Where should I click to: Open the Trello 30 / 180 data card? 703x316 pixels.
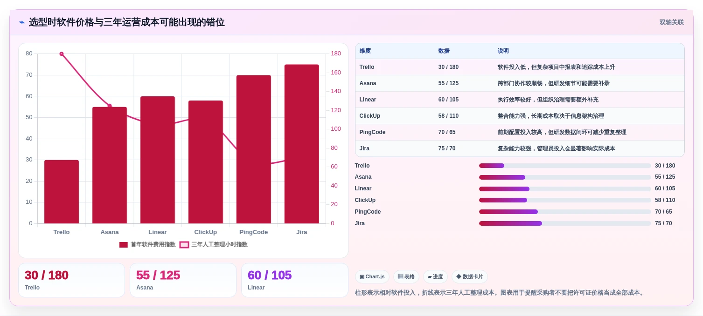[x=71, y=280]
